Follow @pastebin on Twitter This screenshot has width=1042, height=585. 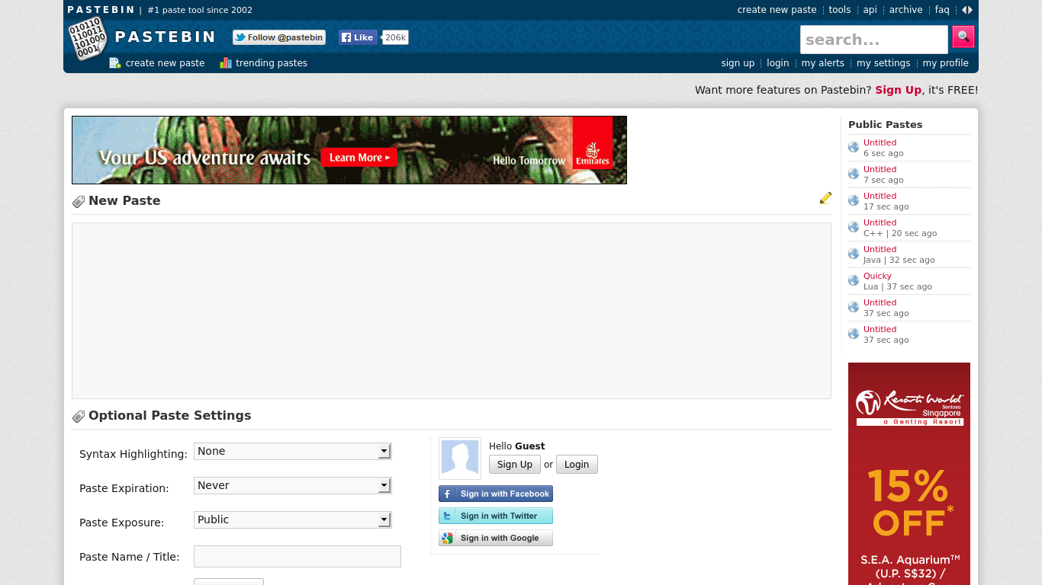pyautogui.click(x=279, y=37)
